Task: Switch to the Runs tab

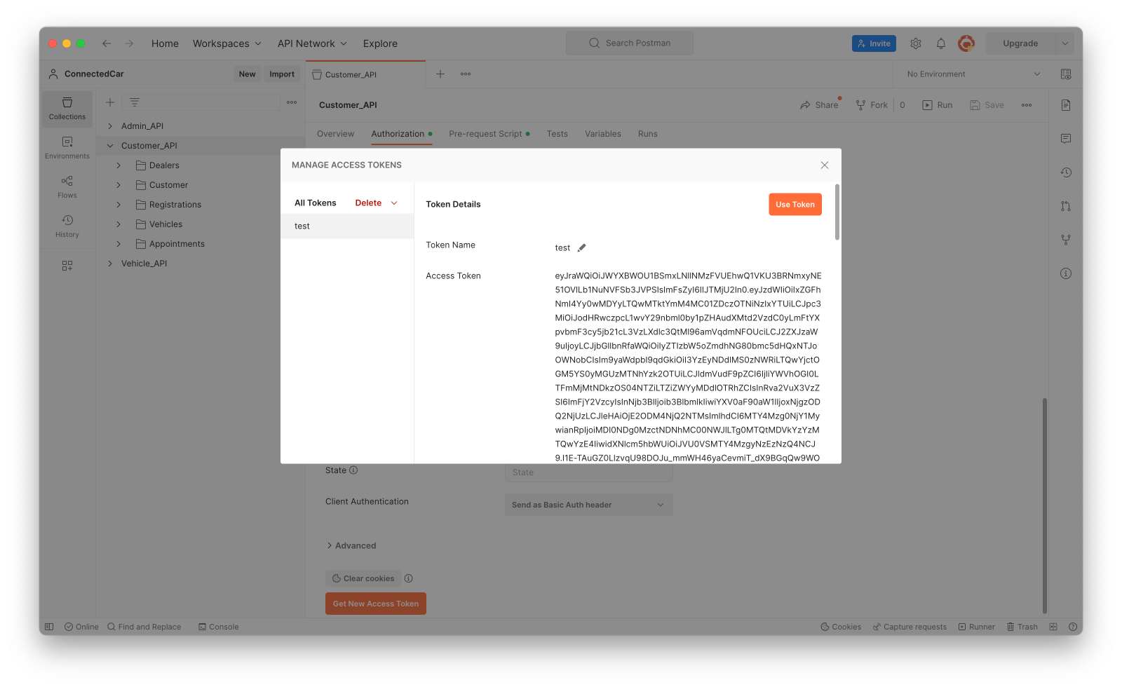Action: tap(648, 134)
